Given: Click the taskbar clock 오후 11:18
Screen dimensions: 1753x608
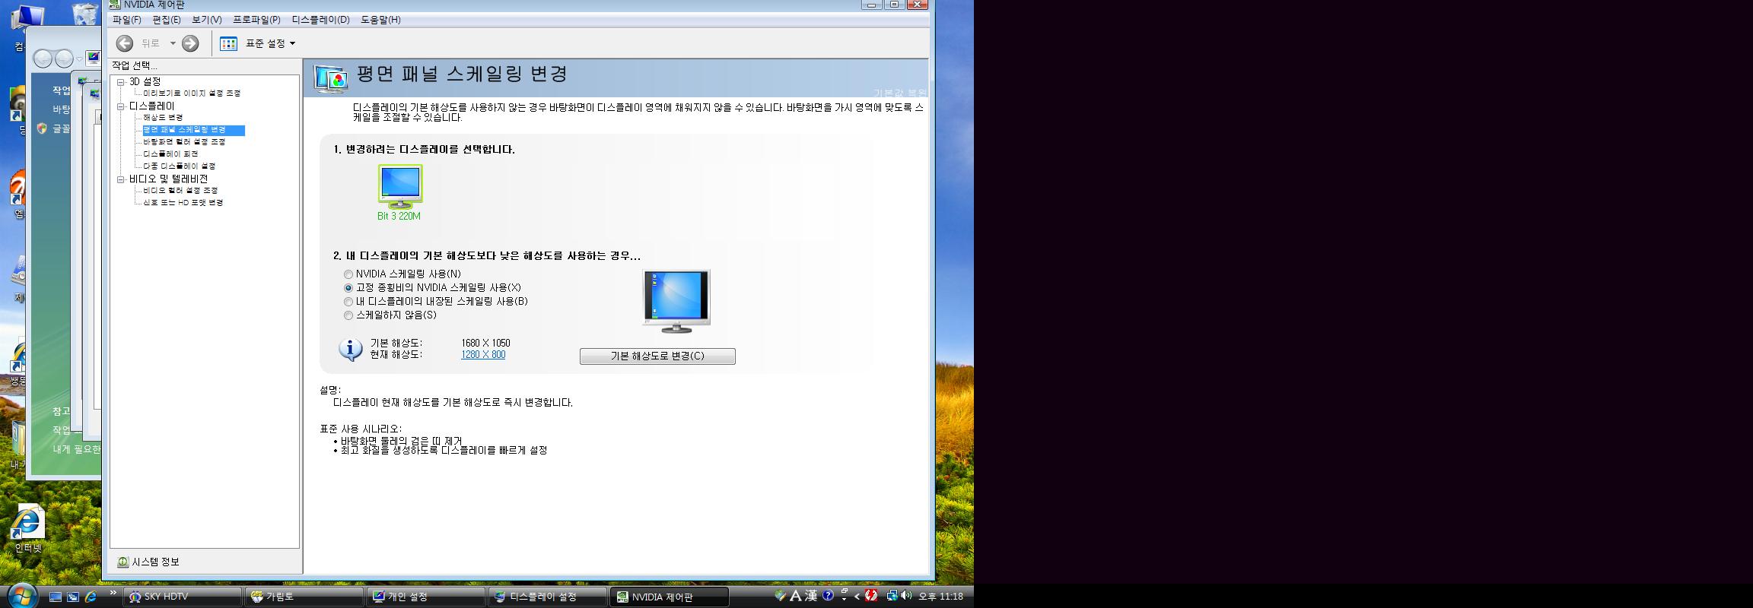Looking at the screenshot, I should [941, 597].
